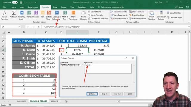The image size is (191, 107).
Task: Open the Quick Access Toolbar customize arrow
Action: pos(36,2)
